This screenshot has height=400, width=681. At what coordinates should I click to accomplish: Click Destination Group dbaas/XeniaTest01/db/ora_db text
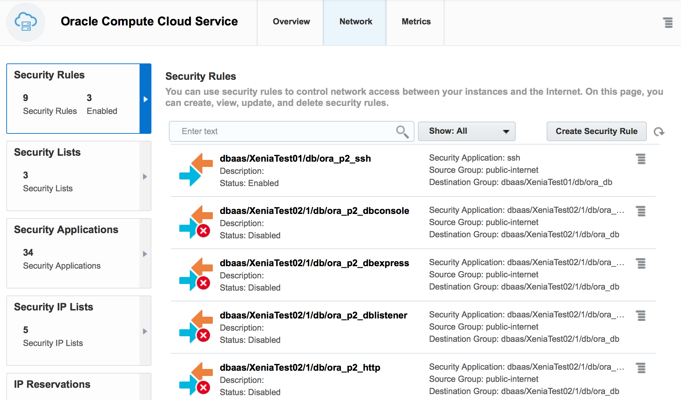pos(521,182)
